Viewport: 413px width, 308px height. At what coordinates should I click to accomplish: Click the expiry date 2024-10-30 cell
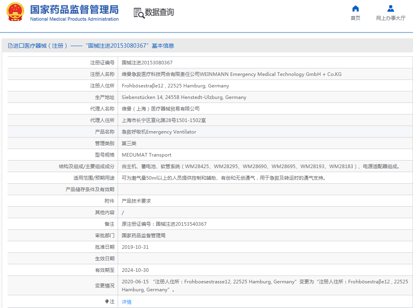(x=135, y=270)
